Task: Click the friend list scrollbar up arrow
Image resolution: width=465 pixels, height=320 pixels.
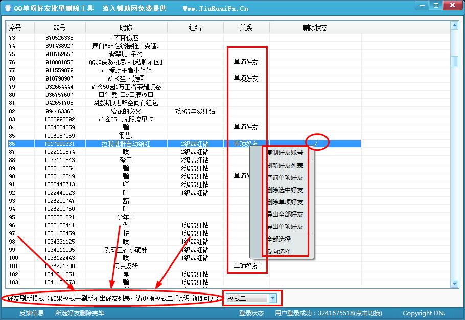Action: [454, 25]
